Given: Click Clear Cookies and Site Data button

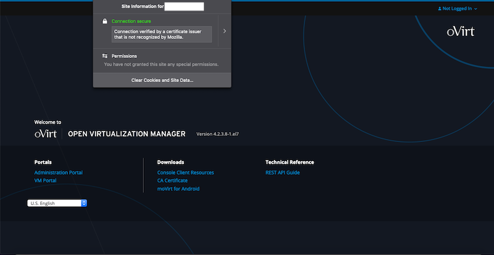Looking at the screenshot, I should [162, 80].
